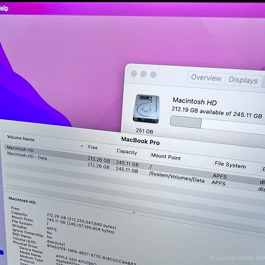This screenshot has height=265, width=265.
Task: Click the /System/Volumes/Data mount point cell
Action: (x=176, y=177)
